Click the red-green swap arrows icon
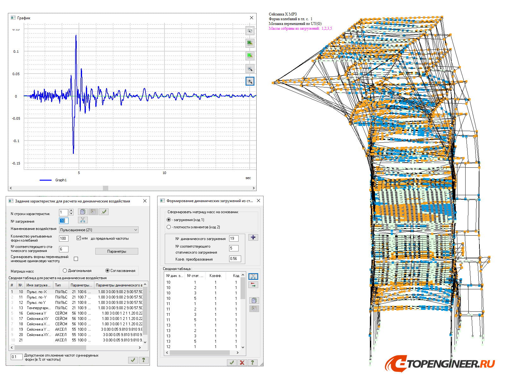 [x=253, y=285]
